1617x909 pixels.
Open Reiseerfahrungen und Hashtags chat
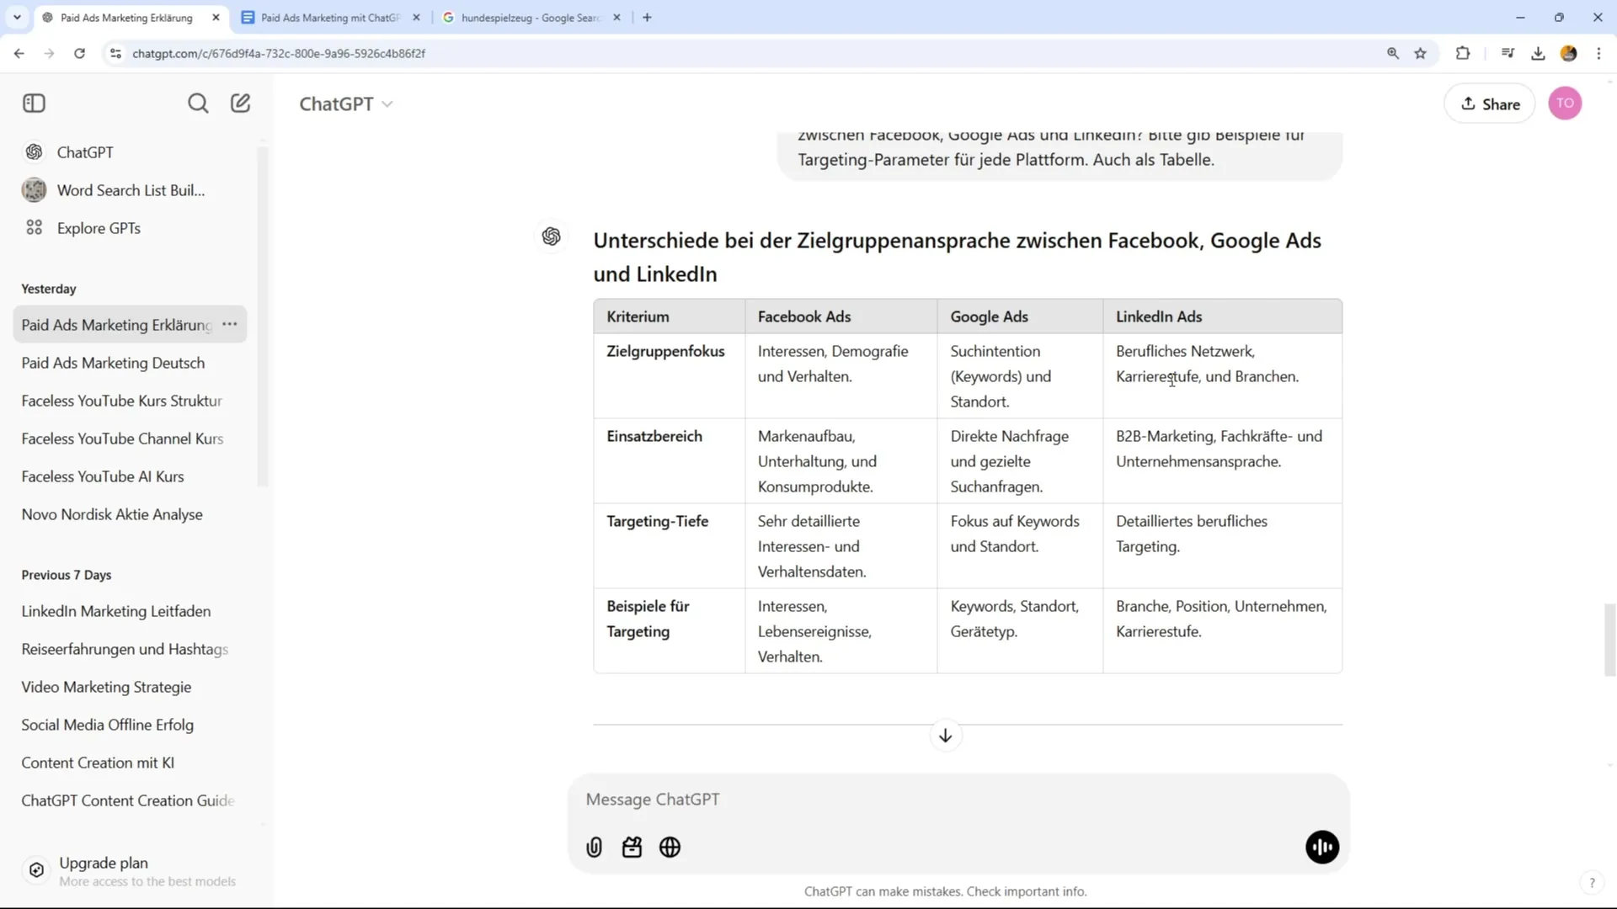tap(131, 649)
